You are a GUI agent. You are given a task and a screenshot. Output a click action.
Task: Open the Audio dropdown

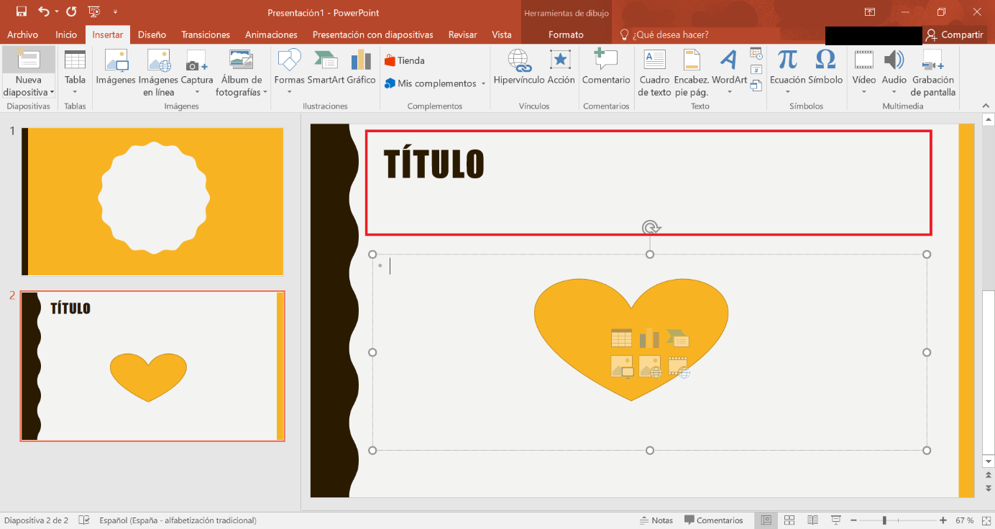[x=894, y=92]
